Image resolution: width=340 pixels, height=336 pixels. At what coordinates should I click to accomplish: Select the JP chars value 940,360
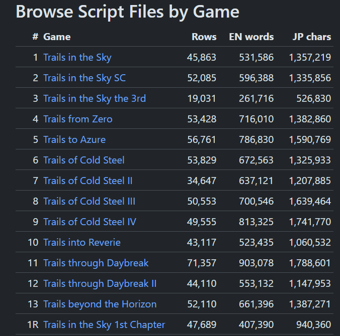[x=314, y=325]
